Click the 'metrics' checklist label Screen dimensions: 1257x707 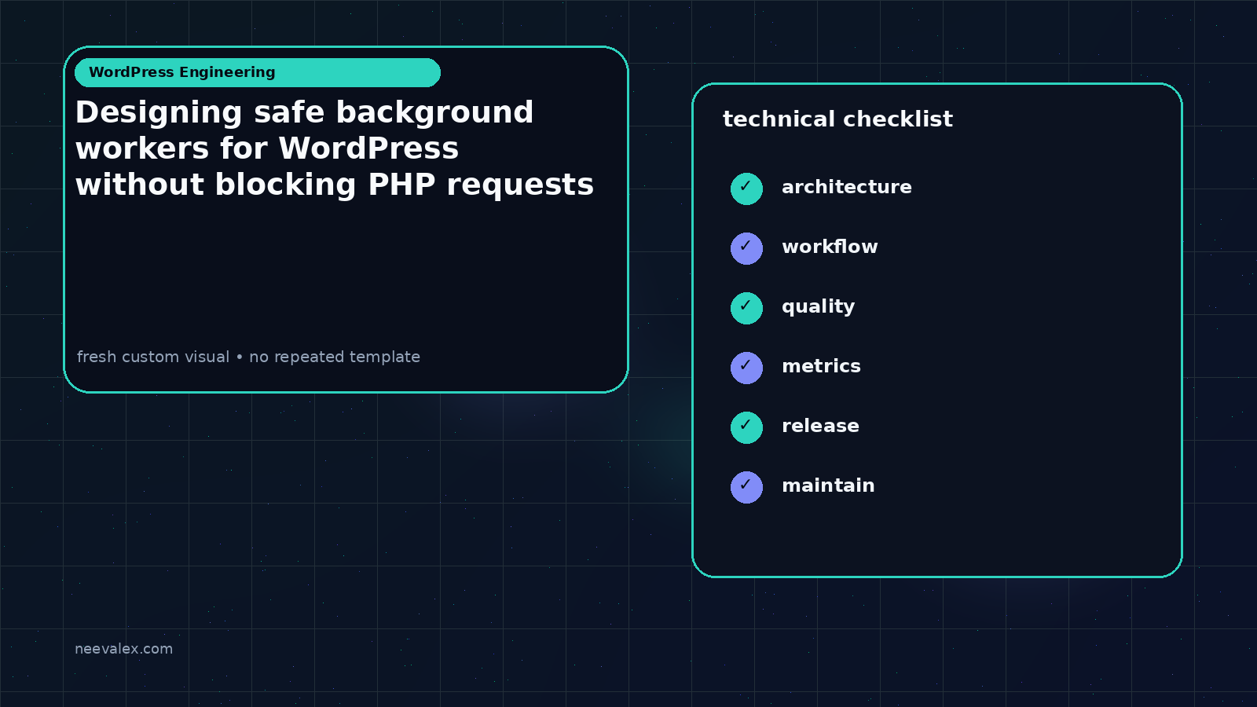click(x=821, y=366)
